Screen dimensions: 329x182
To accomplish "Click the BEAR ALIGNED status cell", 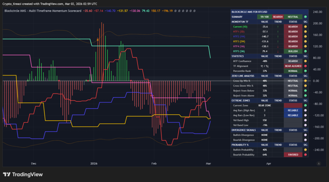I will (293, 66).
